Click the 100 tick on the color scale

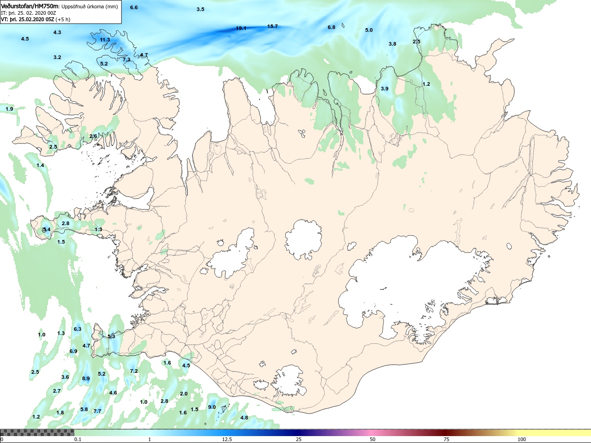(x=522, y=439)
